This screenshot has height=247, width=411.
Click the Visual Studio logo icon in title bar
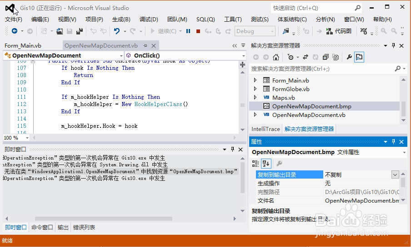coord(10,9)
